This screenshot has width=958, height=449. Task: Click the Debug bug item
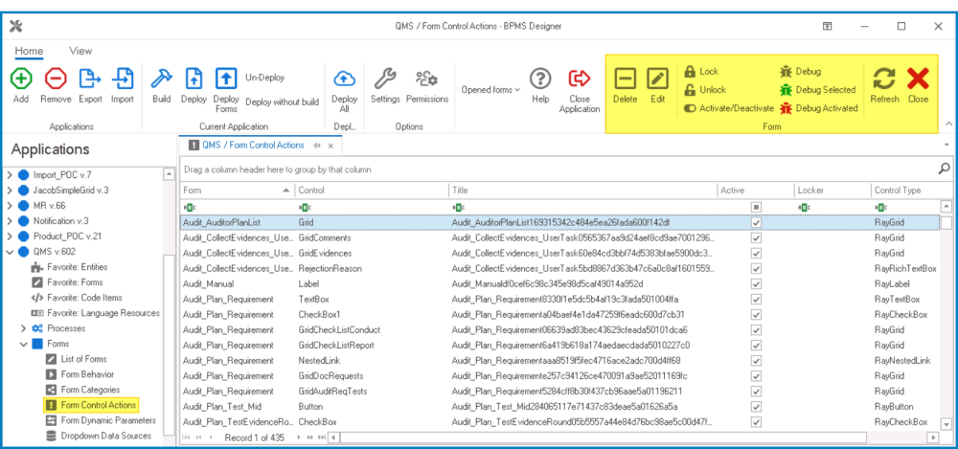[x=801, y=72]
